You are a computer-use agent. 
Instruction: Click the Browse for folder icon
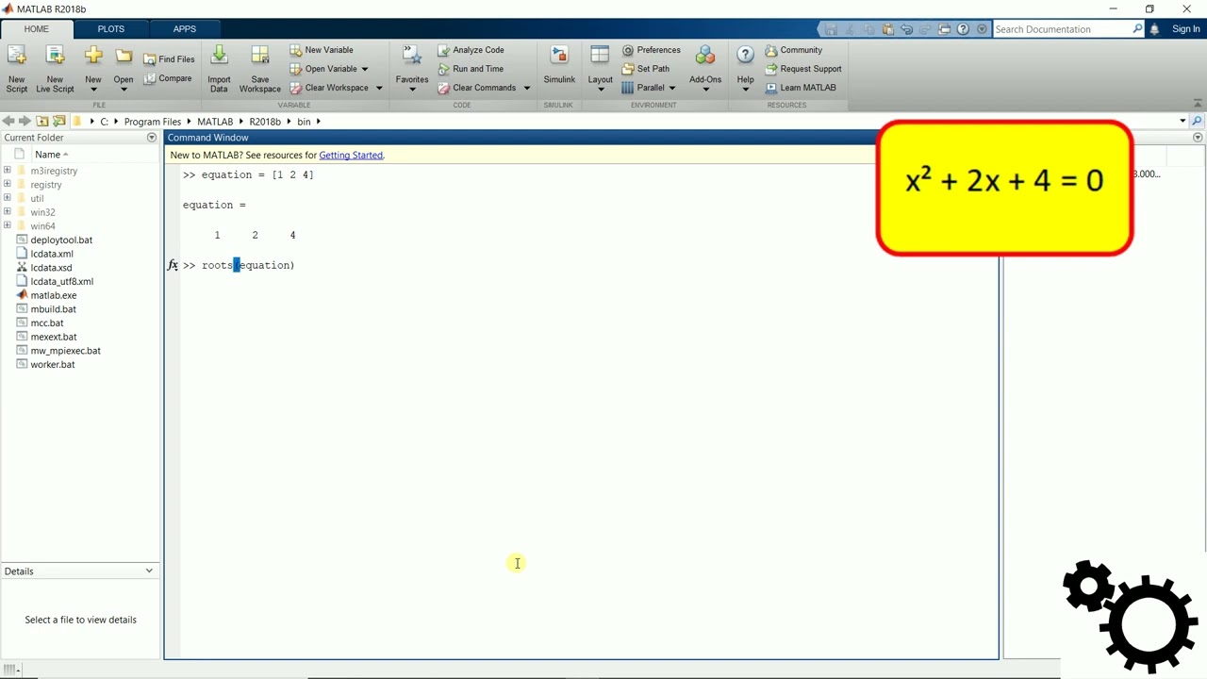(x=59, y=121)
